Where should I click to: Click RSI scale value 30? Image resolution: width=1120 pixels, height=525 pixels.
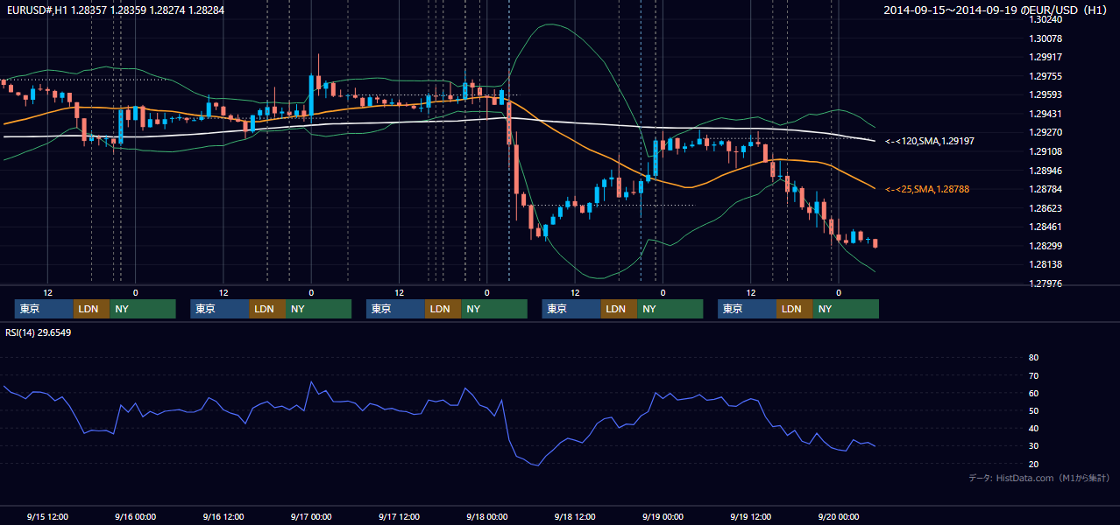tap(1033, 446)
